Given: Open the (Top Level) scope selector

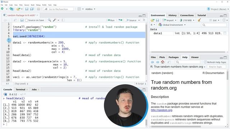Looking at the screenshot, I should tap(21, 83).
